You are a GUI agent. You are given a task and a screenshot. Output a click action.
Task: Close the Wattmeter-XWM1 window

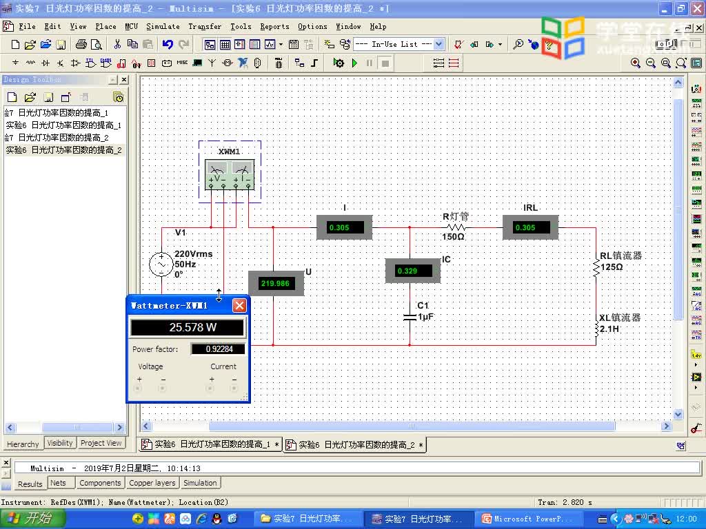[x=239, y=305]
